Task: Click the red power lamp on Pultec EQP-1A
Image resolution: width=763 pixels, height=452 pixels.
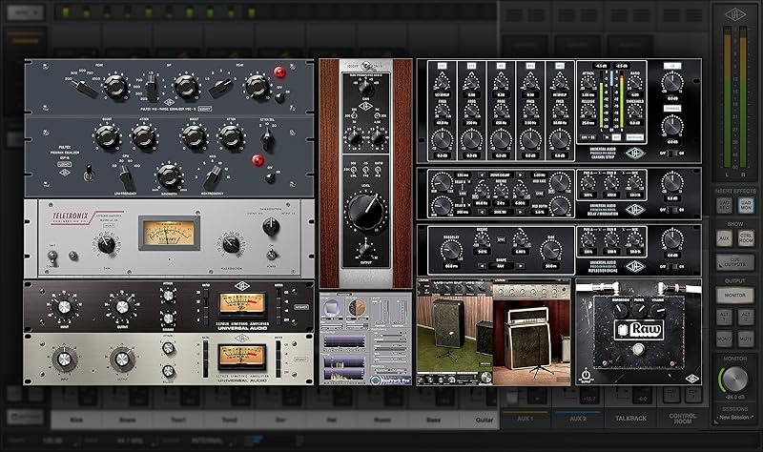Action: click(x=258, y=160)
